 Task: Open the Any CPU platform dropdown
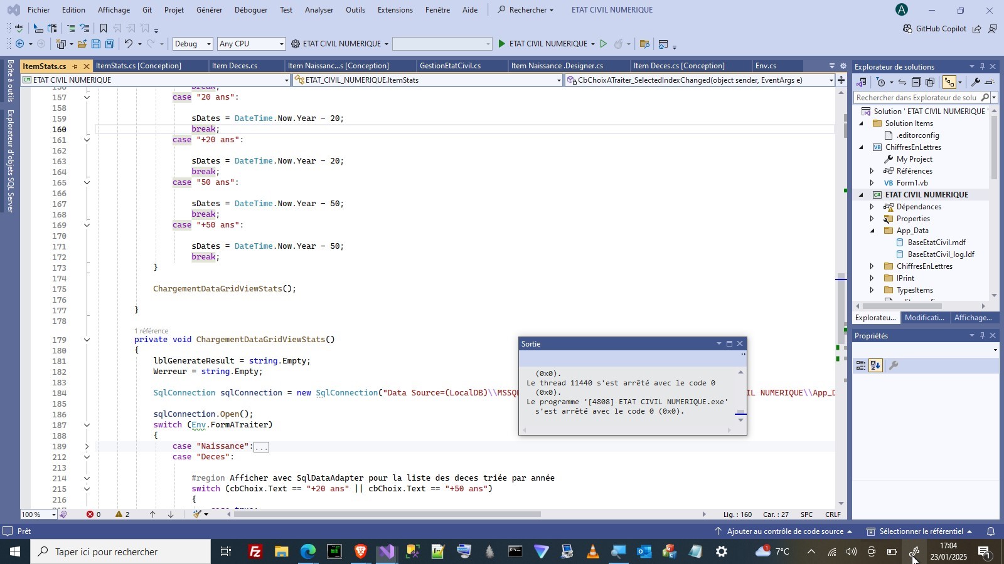(x=251, y=44)
